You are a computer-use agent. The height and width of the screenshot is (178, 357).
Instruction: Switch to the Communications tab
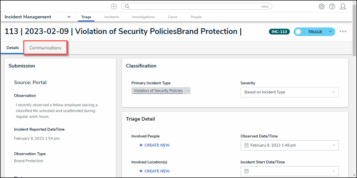pyautogui.click(x=45, y=48)
